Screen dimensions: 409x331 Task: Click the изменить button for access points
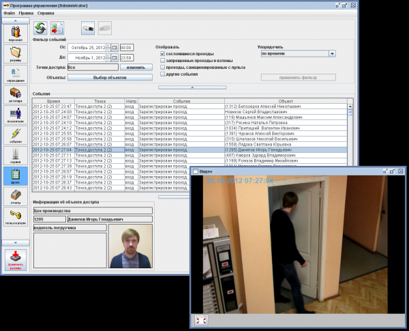coord(136,68)
